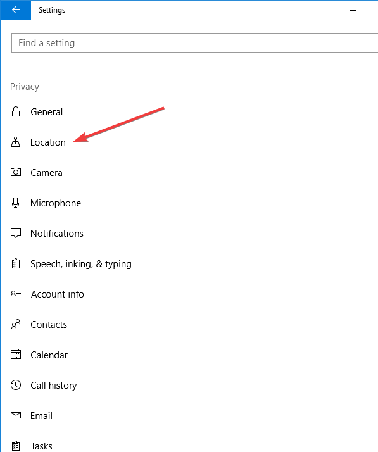378x452 pixels.
Task: Click the Email envelope icon
Action: (16, 415)
